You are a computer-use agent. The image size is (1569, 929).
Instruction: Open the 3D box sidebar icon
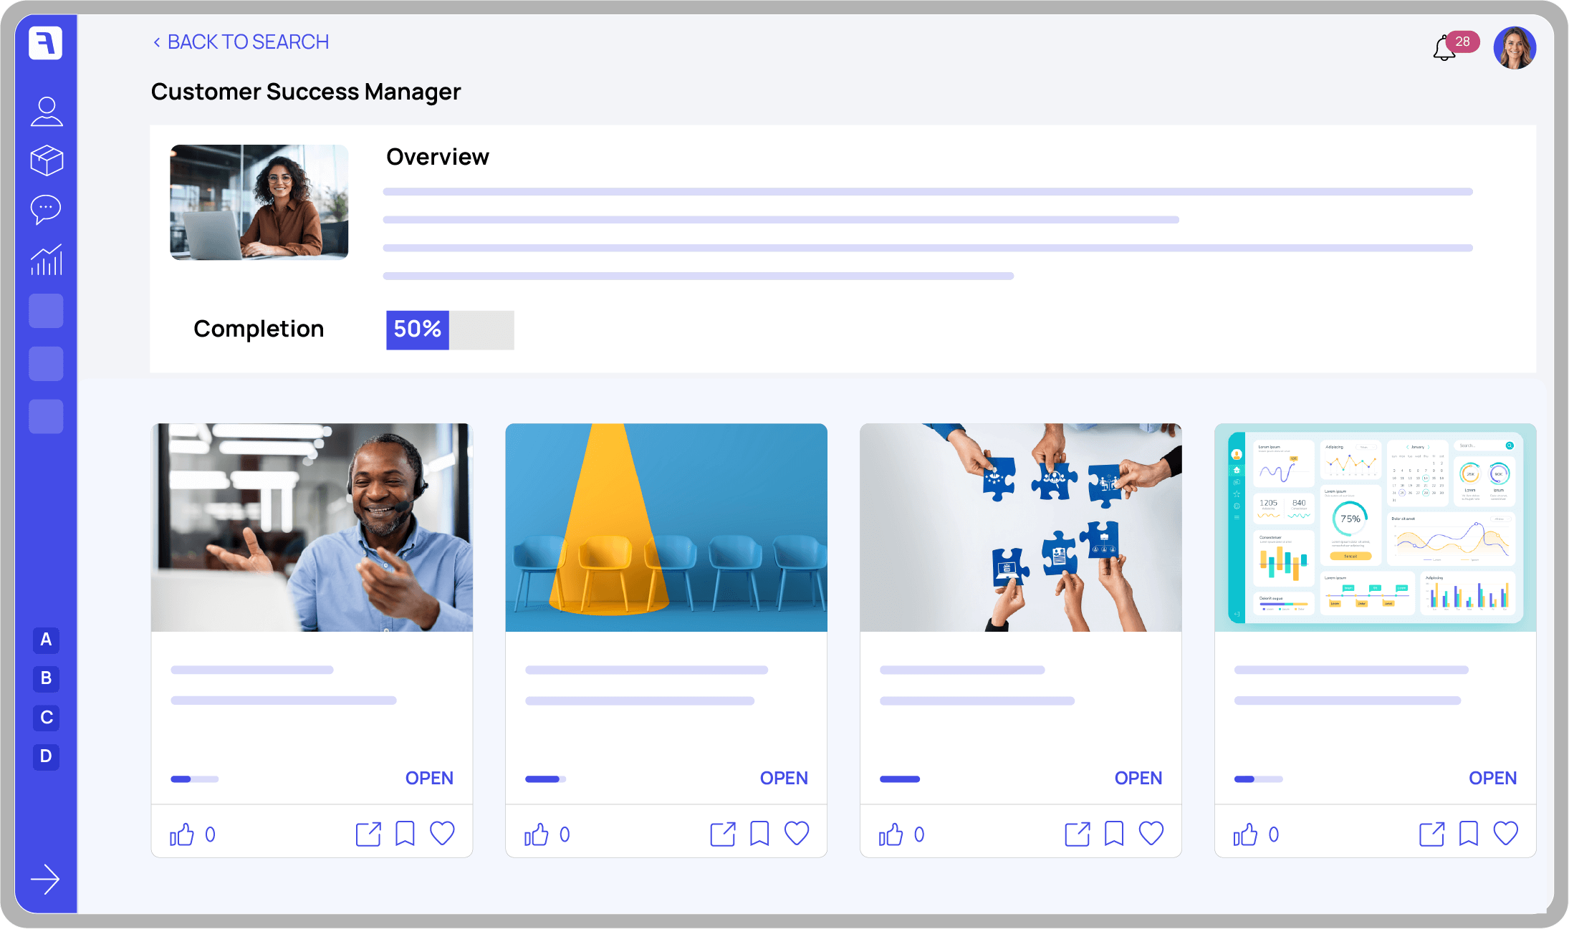tap(47, 160)
